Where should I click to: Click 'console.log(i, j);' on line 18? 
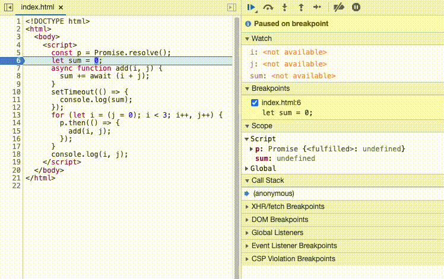[x=90, y=154]
